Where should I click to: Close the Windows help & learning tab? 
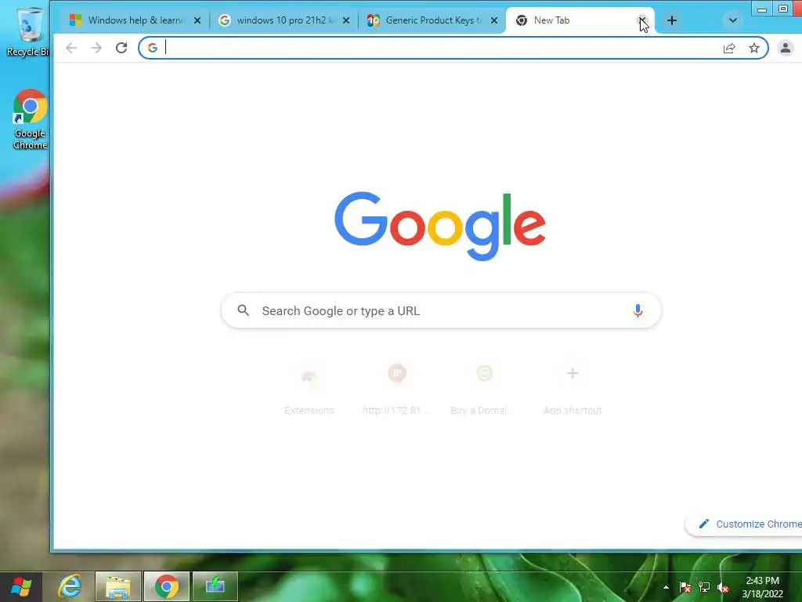(x=197, y=20)
